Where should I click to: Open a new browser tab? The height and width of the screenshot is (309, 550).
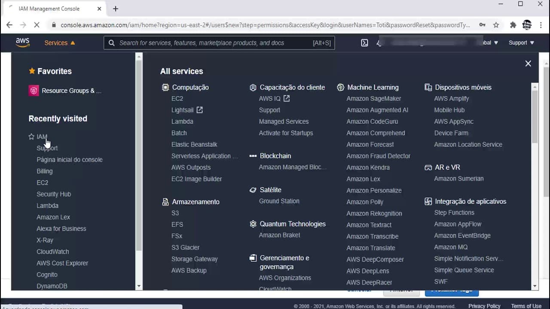pyautogui.click(x=115, y=9)
